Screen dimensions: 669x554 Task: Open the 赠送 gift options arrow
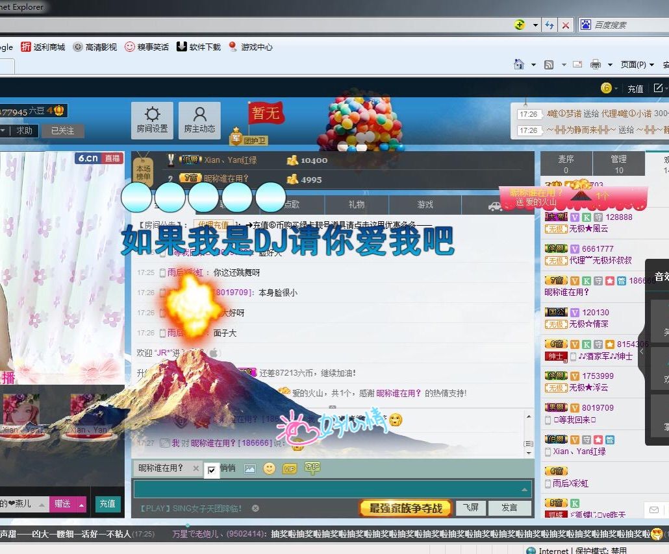pyautogui.click(x=81, y=505)
